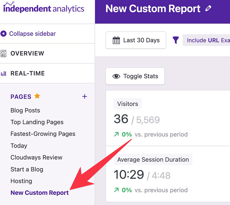Viewport: 230px width, 205px height.
Task: Open the Include URL filter condition
Action: (x=208, y=40)
